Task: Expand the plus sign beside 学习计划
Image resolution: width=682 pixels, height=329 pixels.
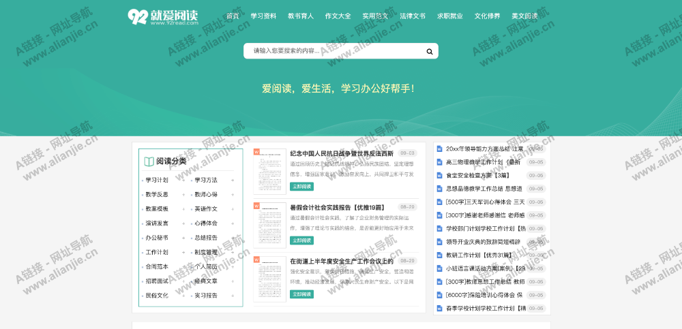Action: tap(183, 180)
